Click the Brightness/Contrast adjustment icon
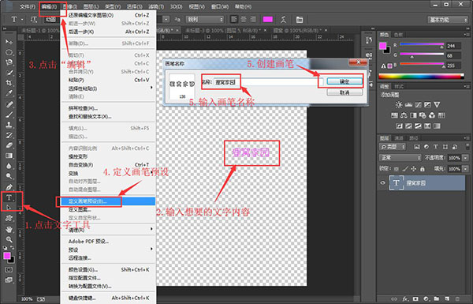473x304 pixels. click(x=399, y=105)
